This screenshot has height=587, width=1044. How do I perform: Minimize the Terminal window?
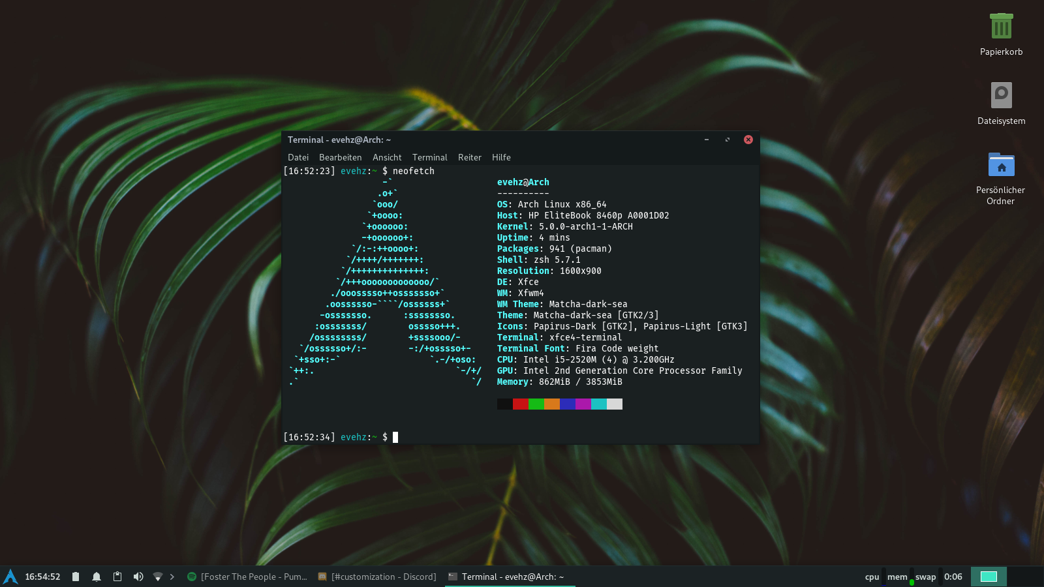click(x=707, y=140)
